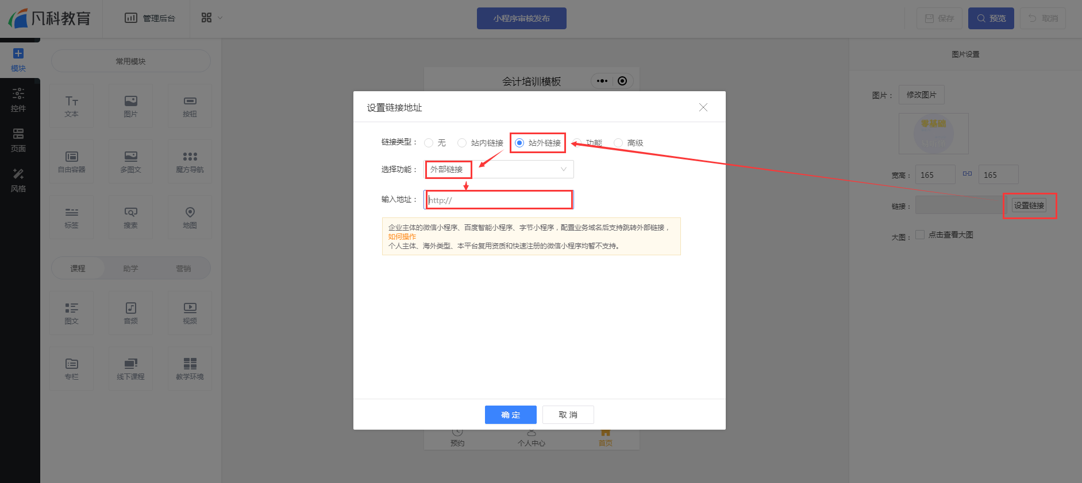The height and width of the screenshot is (483, 1082).
Task: Switch to the 营销 tab
Action: (x=183, y=268)
